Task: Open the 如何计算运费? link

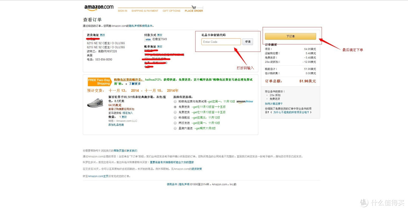Action: click(274, 104)
